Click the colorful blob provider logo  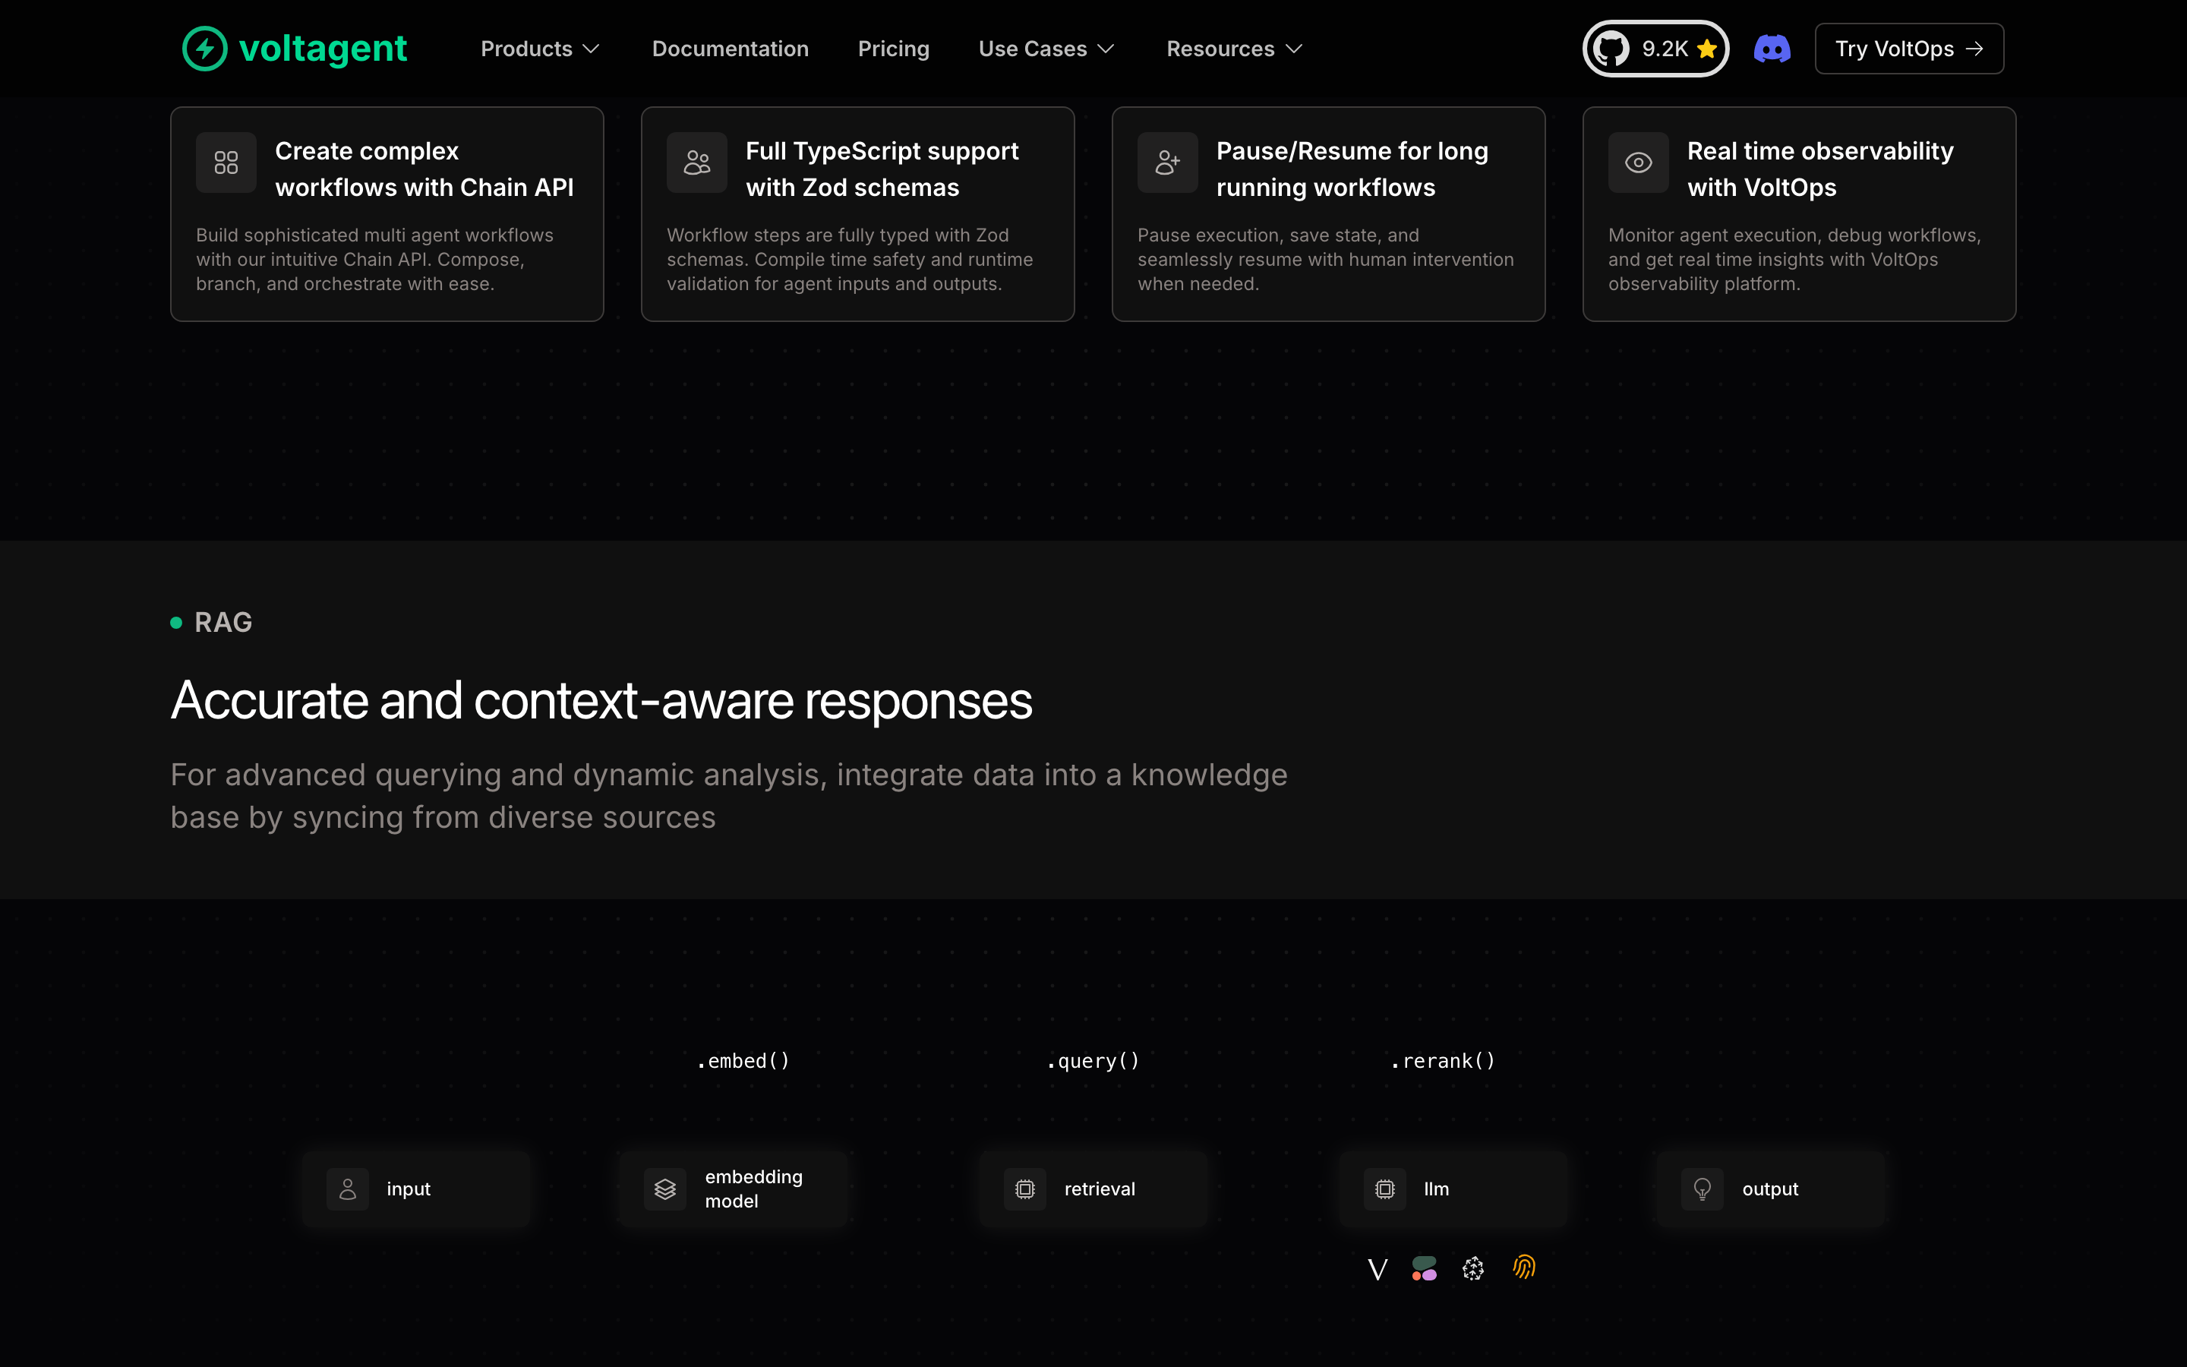(x=1425, y=1268)
